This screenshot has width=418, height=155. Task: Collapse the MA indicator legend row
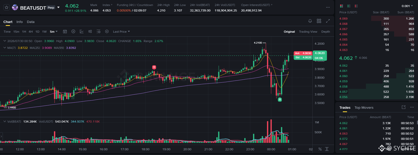click(5, 48)
